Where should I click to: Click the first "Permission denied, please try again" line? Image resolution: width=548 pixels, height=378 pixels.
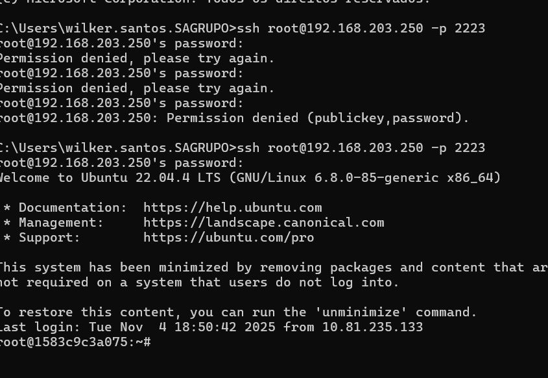(135, 58)
